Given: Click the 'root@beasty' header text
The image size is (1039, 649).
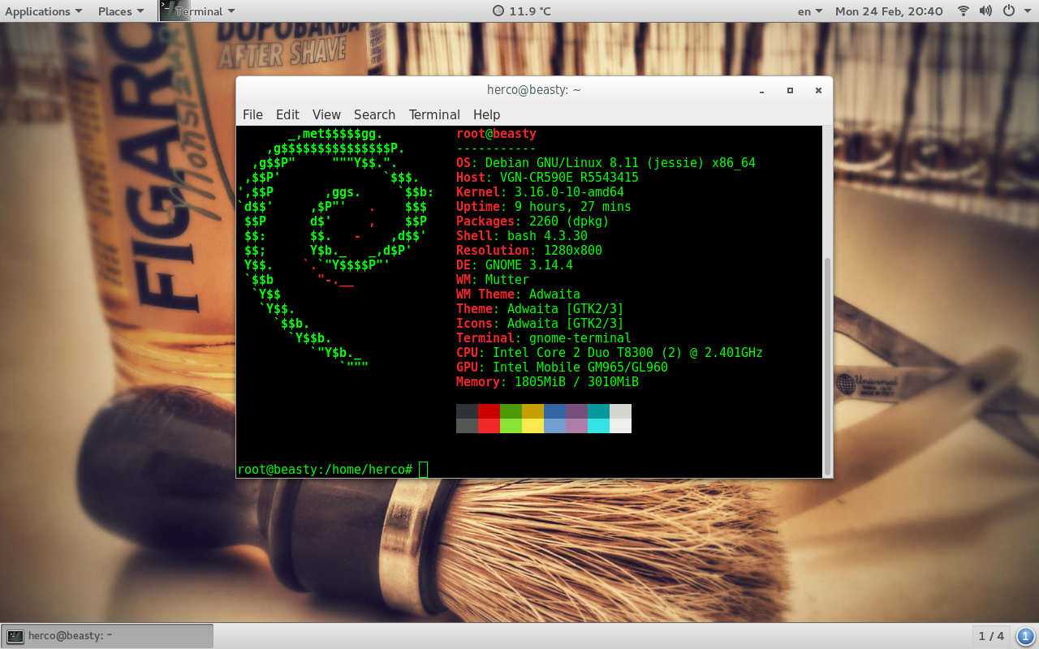Looking at the screenshot, I should [x=496, y=134].
